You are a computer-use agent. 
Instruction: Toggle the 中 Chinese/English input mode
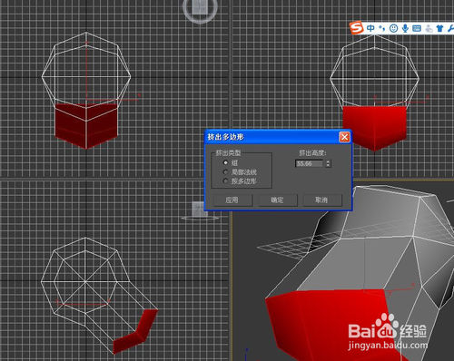coord(370,28)
